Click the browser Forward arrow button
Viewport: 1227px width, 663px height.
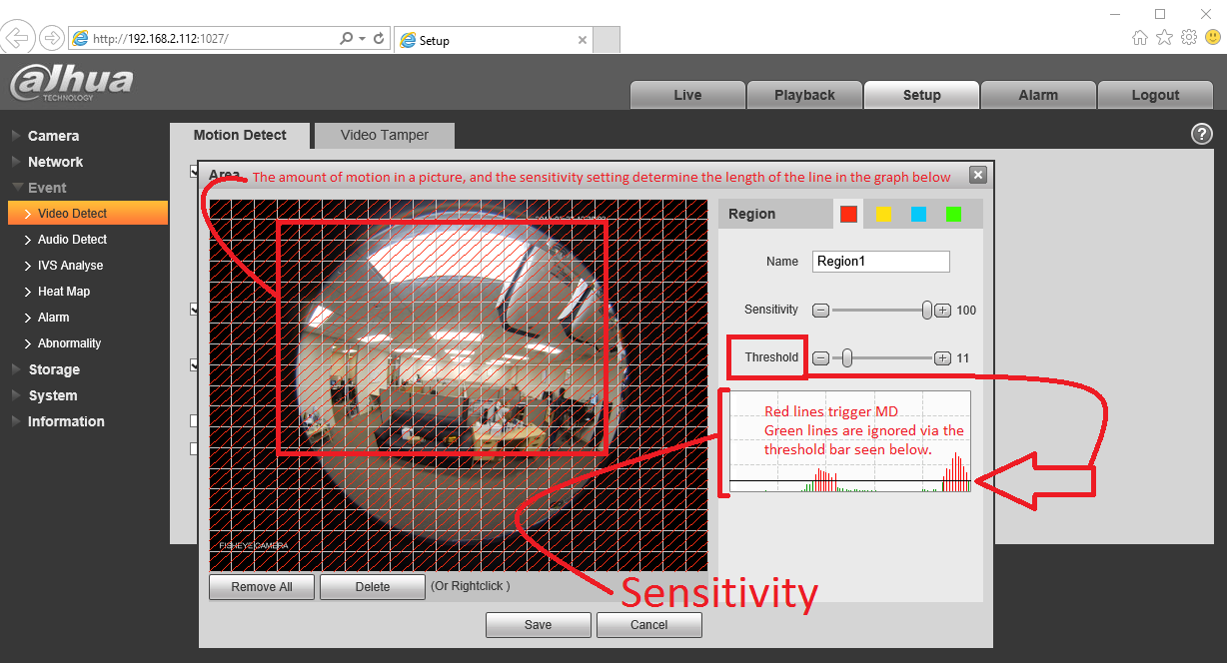[51, 38]
